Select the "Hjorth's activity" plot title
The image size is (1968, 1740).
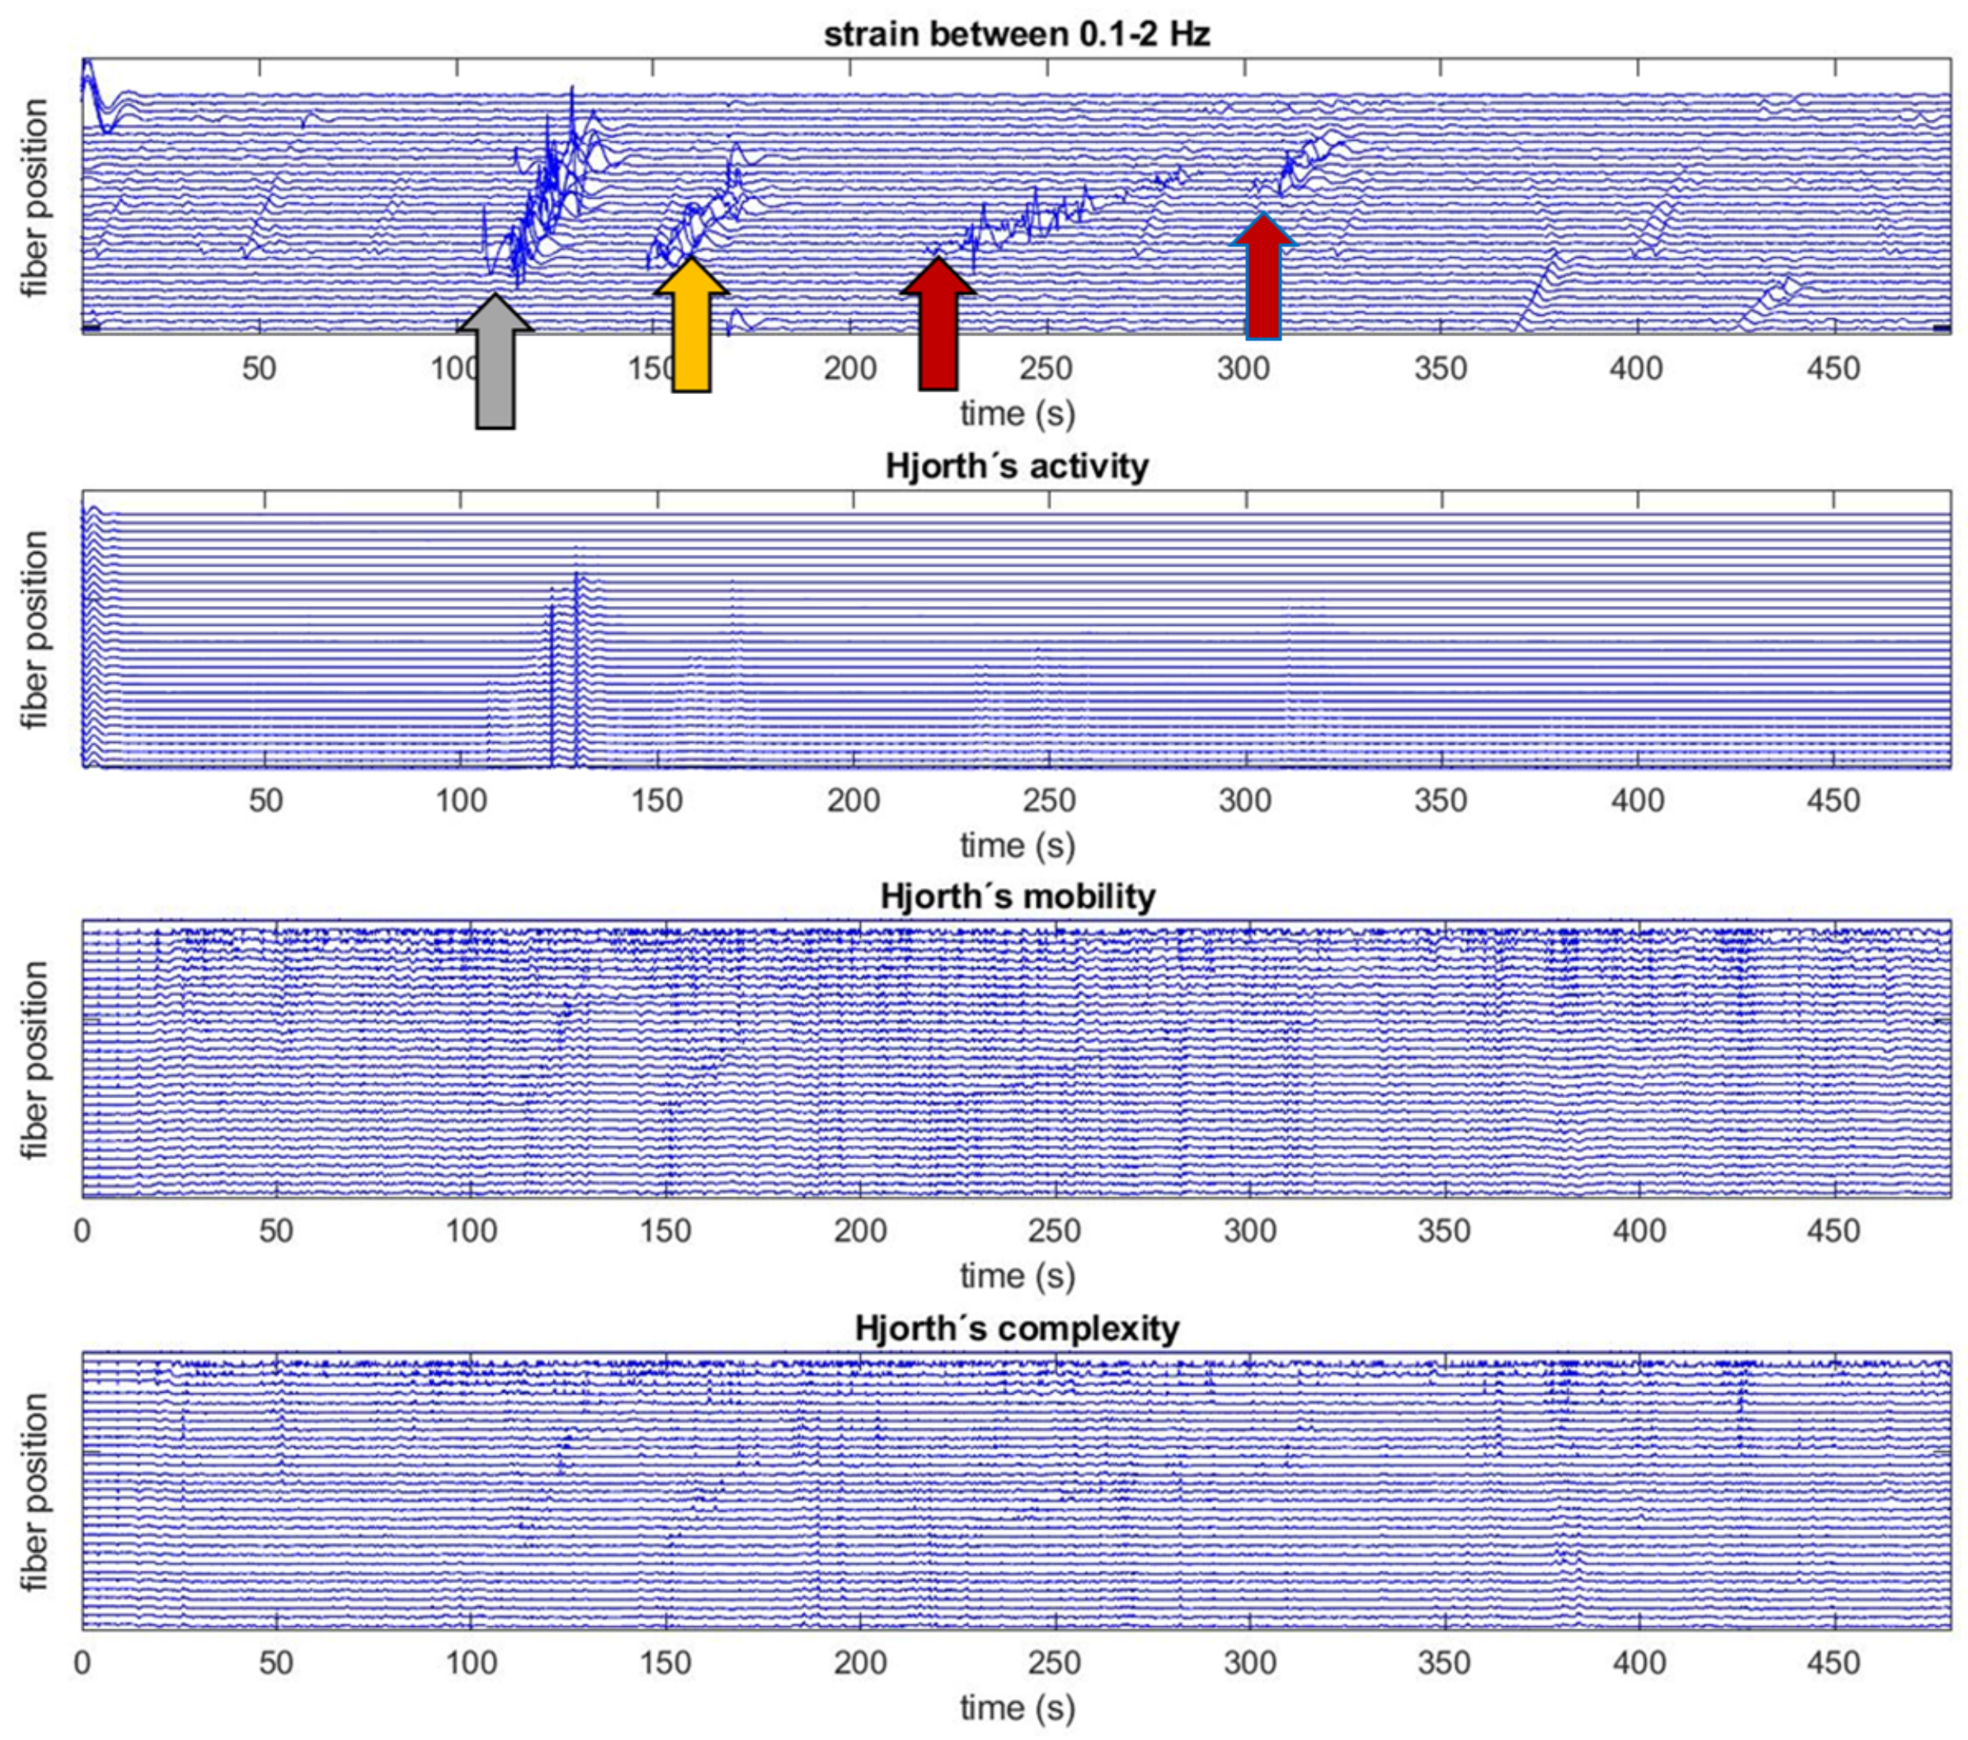1017,466
